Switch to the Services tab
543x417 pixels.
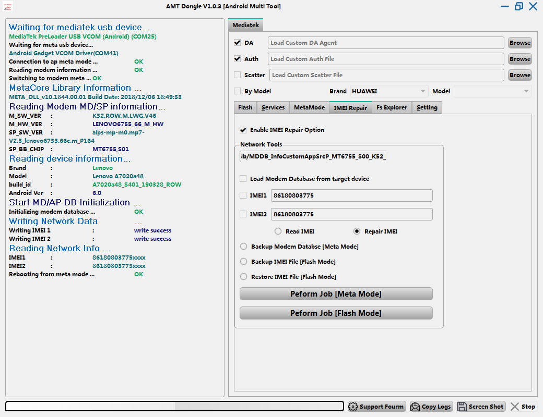(273, 107)
